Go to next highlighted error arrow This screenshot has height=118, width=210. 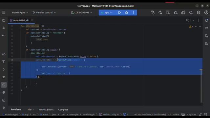200,27
